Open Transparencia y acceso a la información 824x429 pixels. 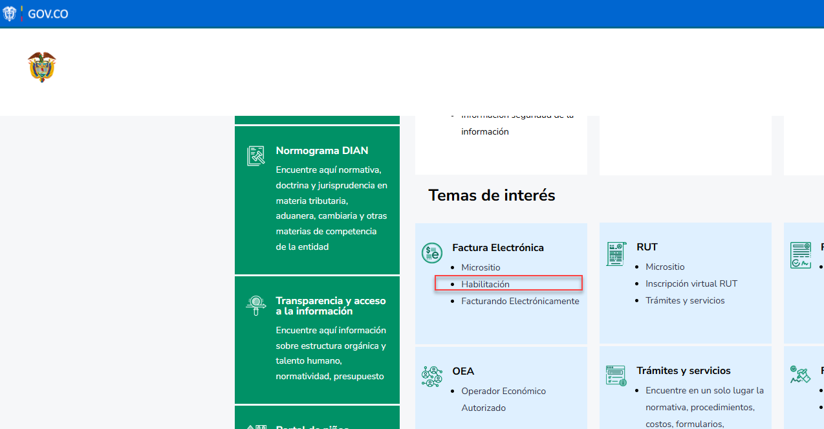(x=331, y=306)
